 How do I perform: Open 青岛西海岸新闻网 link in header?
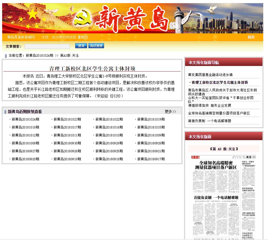click(21, 37)
